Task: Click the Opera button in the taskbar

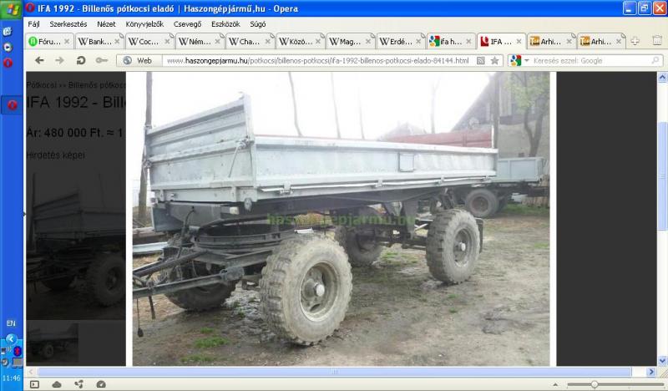Action: (x=12, y=105)
